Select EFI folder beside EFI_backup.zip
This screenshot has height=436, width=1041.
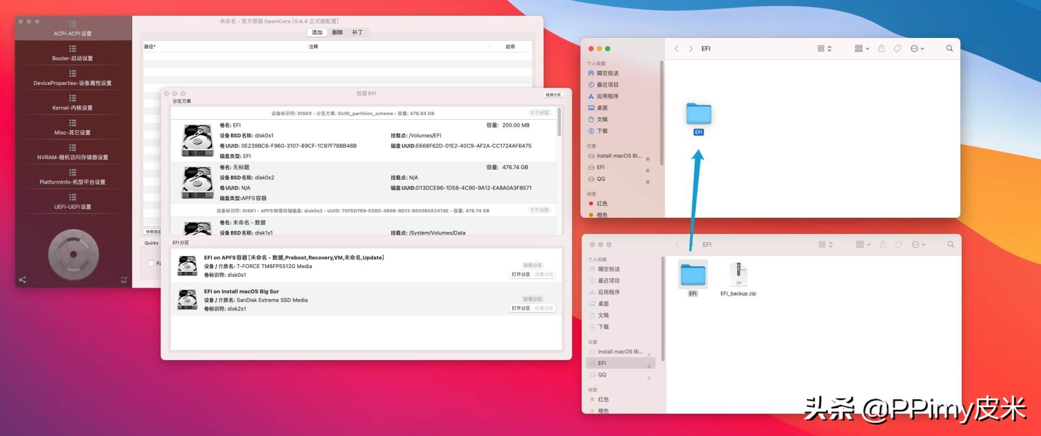(x=693, y=278)
